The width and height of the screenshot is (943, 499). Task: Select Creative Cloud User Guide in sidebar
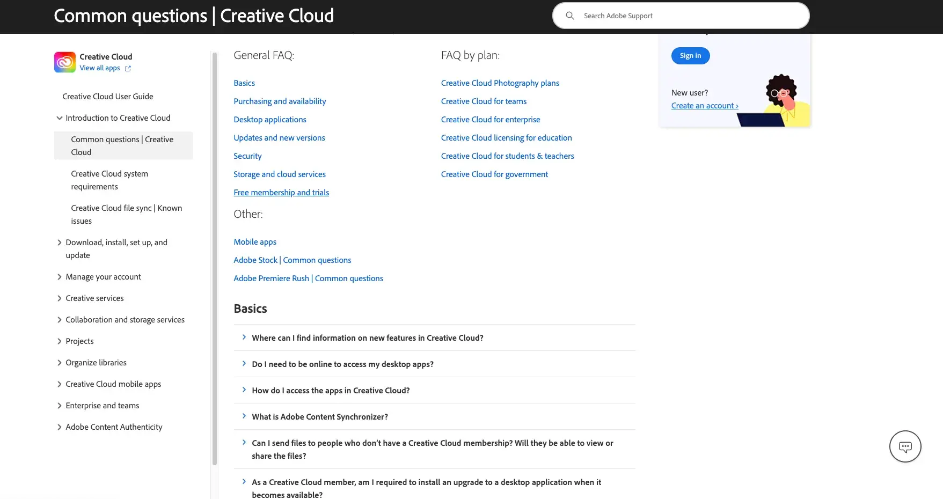[x=107, y=96]
